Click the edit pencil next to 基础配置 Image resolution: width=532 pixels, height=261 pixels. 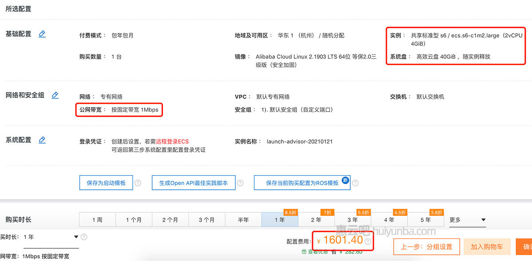[42, 34]
